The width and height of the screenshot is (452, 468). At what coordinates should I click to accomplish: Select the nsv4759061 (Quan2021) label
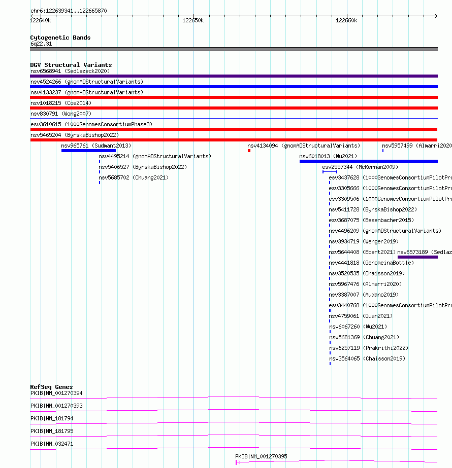pyautogui.click(x=361, y=316)
